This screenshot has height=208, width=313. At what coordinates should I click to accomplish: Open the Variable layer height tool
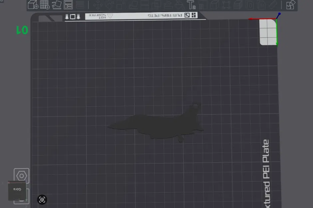point(238,5)
